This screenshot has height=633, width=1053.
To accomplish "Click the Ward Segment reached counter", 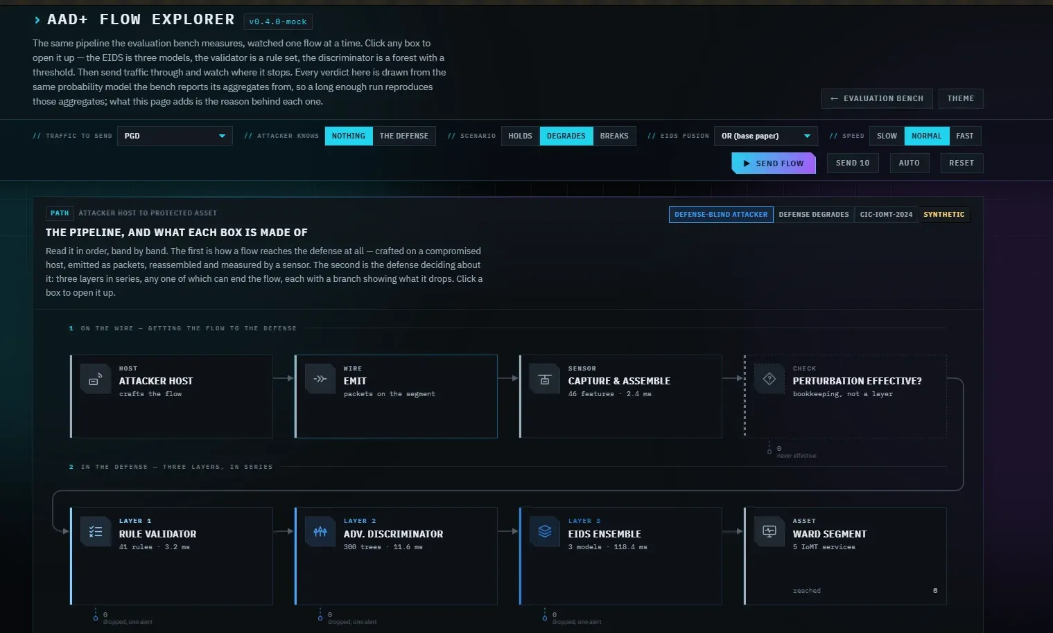I will 865,591.
